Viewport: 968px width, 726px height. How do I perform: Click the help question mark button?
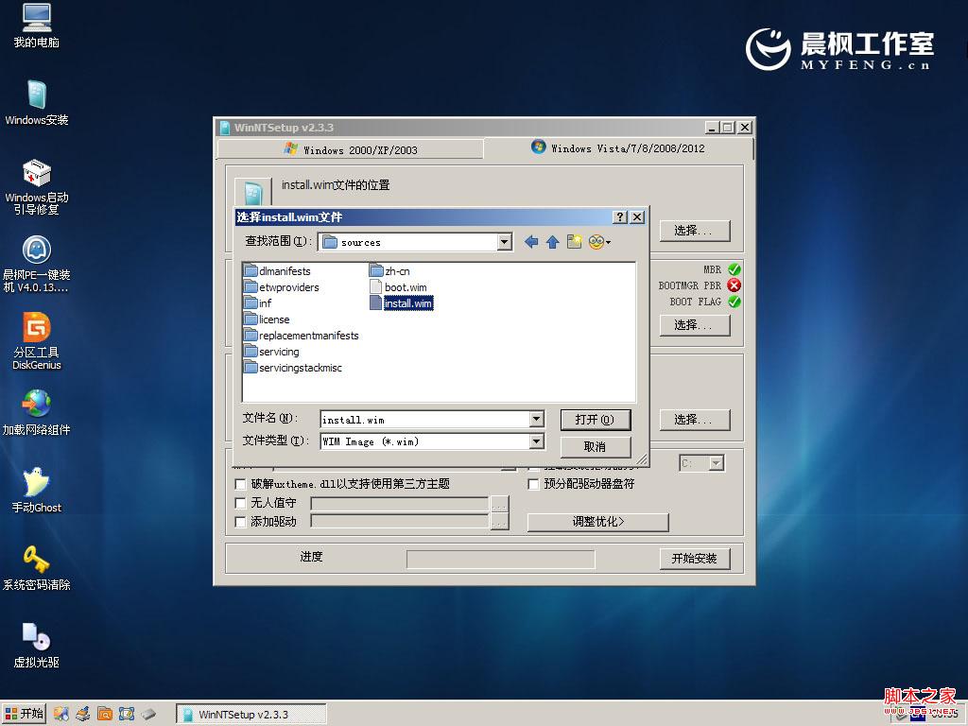[x=620, y=217]
